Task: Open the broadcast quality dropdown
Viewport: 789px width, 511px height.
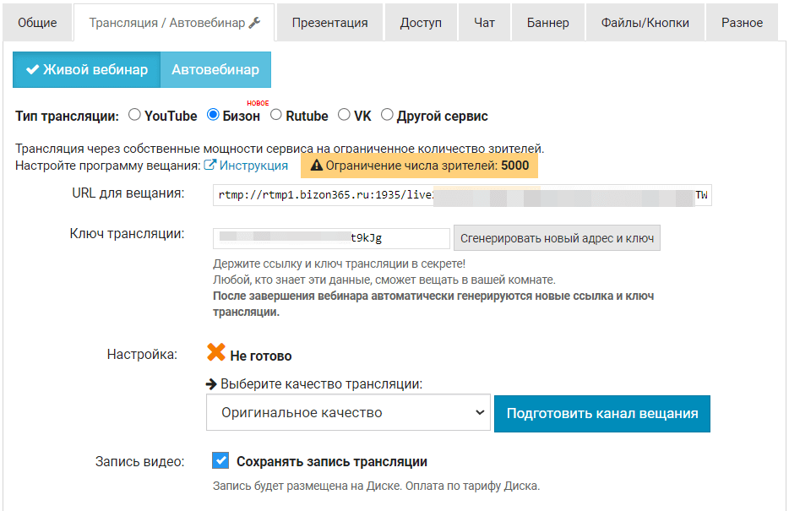Action: pyautogui.click(x=348, y=413)
